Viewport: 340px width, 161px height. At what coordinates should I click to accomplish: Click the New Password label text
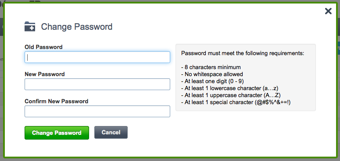pos(45,74)
